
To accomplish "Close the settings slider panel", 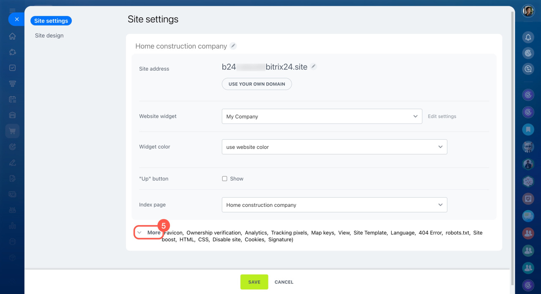I will [x=16, y=19].
